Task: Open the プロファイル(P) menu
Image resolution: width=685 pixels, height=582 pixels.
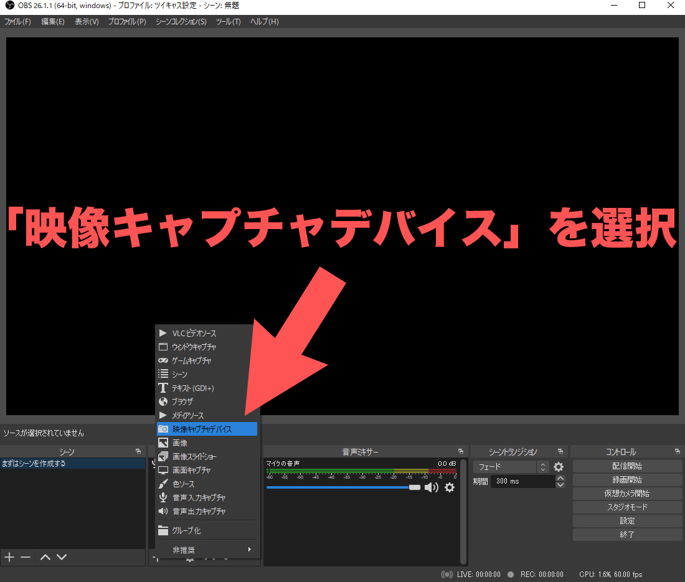Action: [127, 21]
